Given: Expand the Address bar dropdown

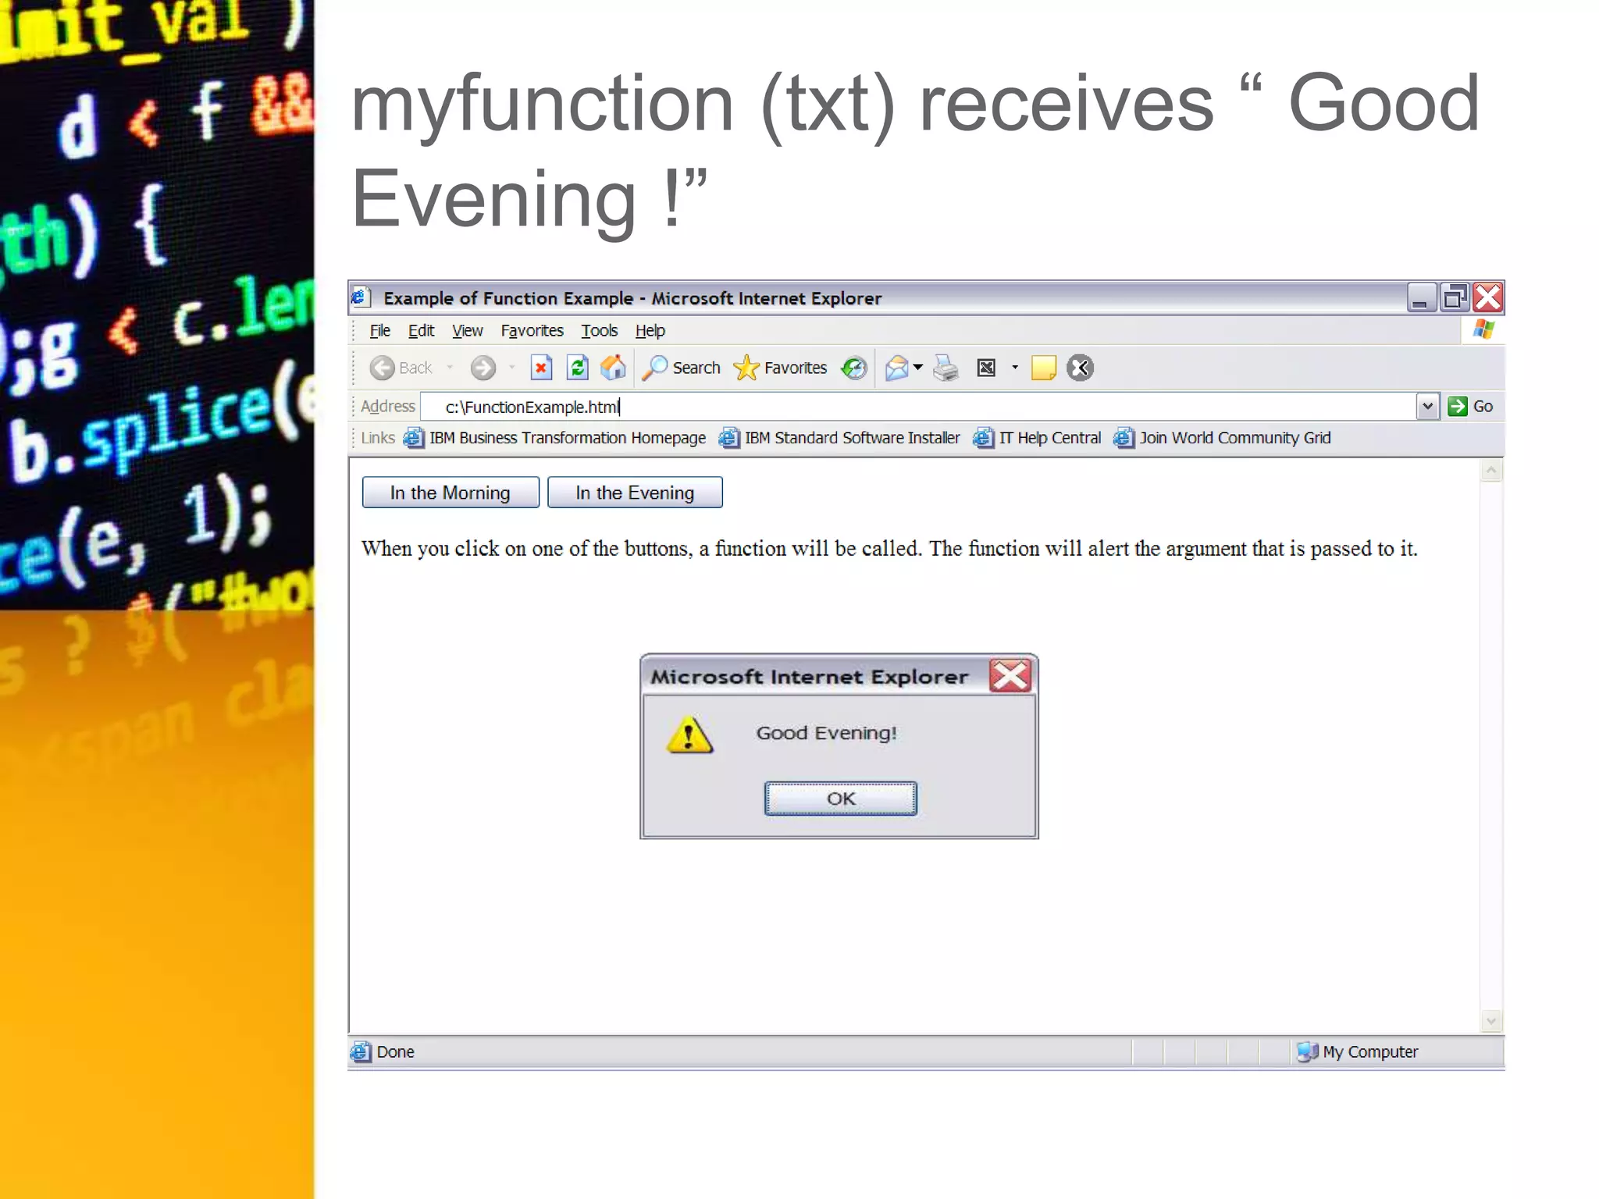Looking at the screenshot, I should [x=1427, y=407].
